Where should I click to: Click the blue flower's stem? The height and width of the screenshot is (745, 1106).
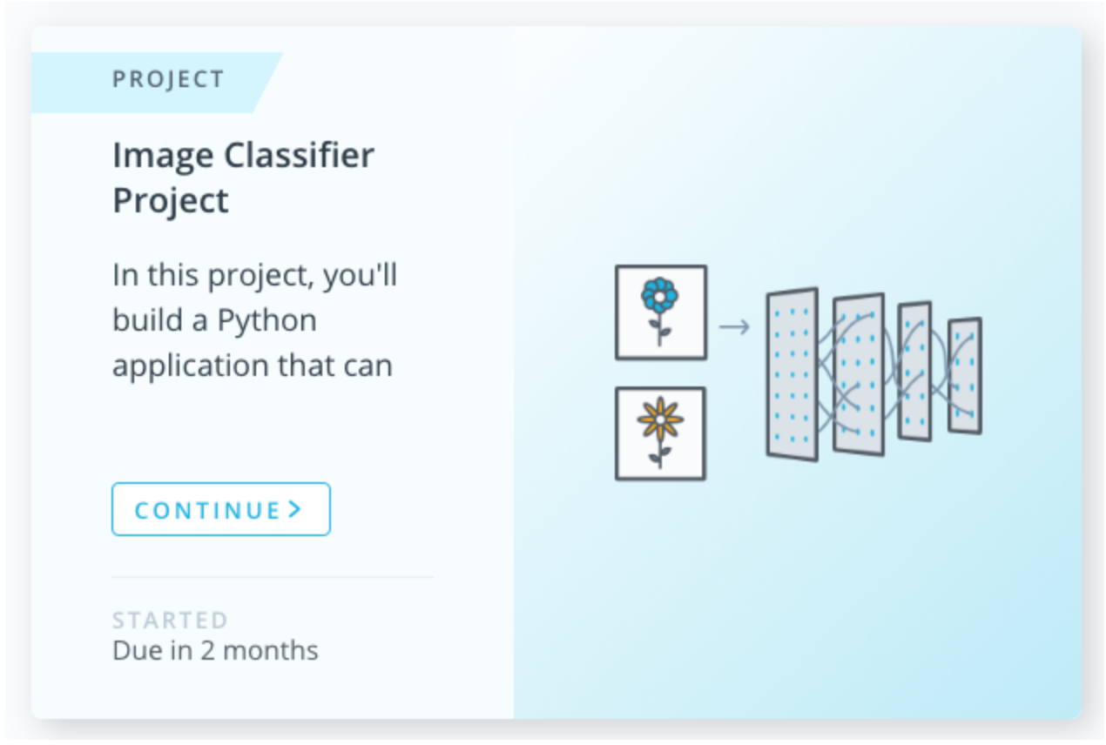(660, 332)
